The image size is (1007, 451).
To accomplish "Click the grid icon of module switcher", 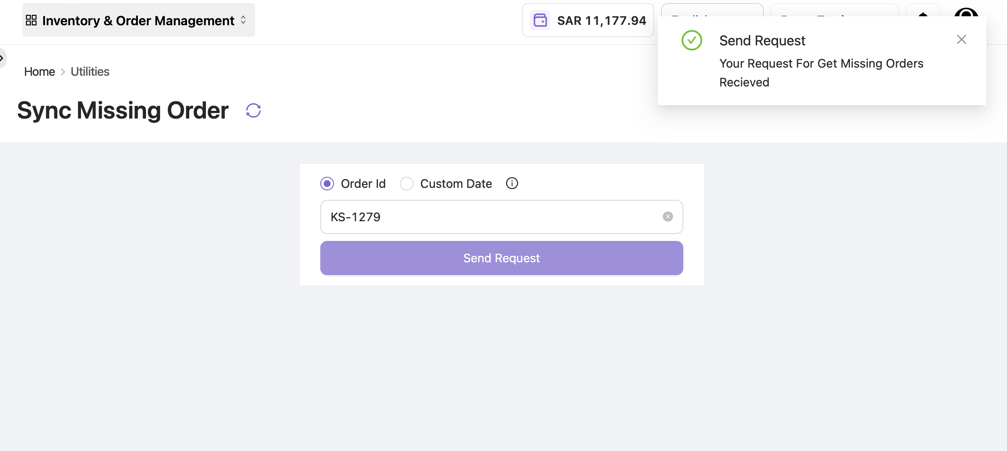I will (x=31, y=20).
